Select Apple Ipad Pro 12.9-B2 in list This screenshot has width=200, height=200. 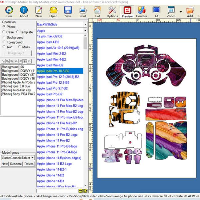click(53, 83)
